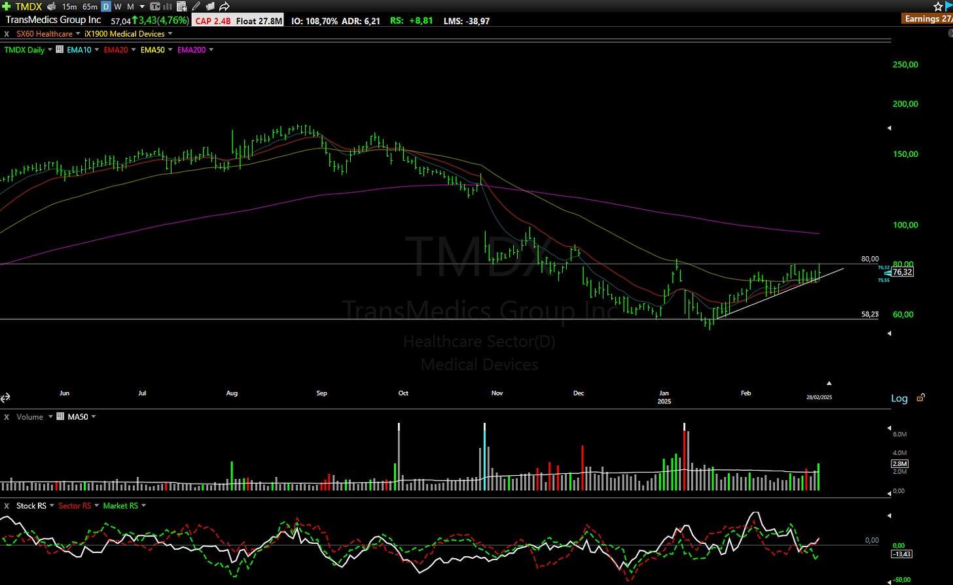Click the IO: 108,70% value
The image size is (953, 585).
pos(315,21)
